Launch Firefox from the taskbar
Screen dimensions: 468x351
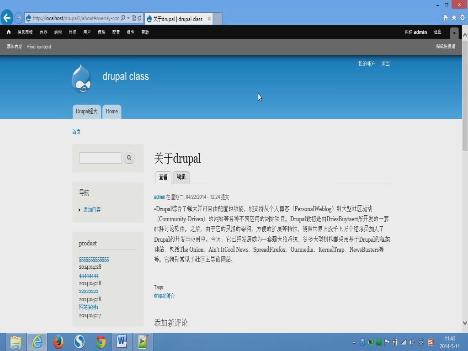click(58, 342)
